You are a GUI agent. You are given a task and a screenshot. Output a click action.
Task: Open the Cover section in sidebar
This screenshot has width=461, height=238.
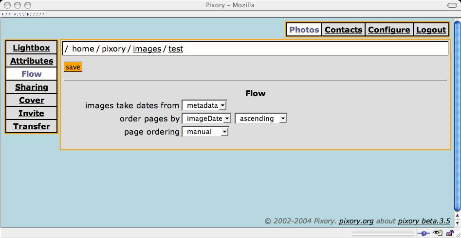[x=32, y=100]
